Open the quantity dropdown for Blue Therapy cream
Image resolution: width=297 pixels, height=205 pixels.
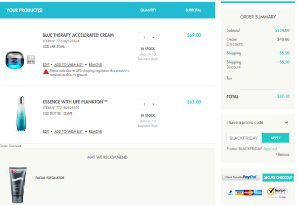click(148, 38)
